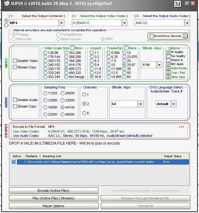Check More box for Frame/Sec
199x213 pixels.
tap(126, 48)
